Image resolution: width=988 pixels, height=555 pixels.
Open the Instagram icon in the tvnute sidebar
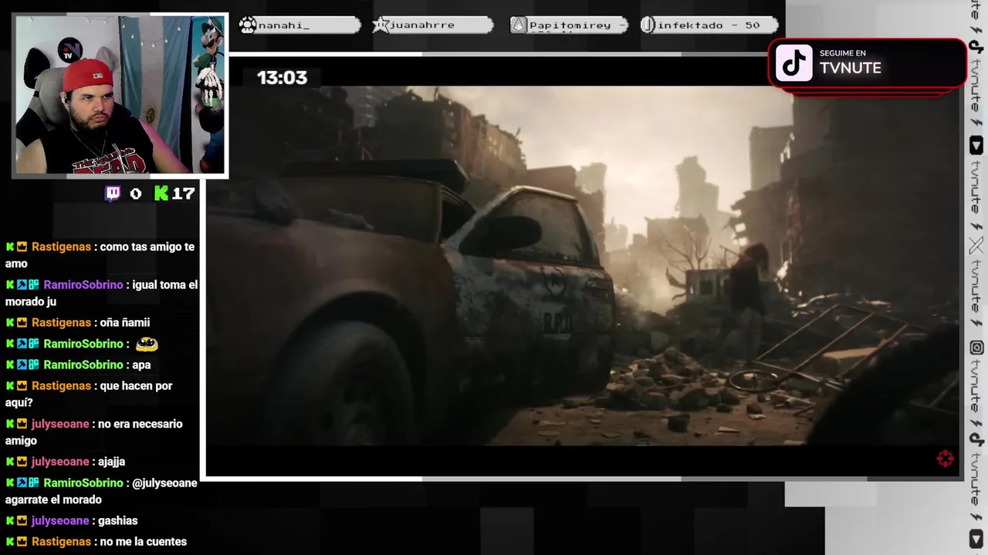[x=976, y=348]
